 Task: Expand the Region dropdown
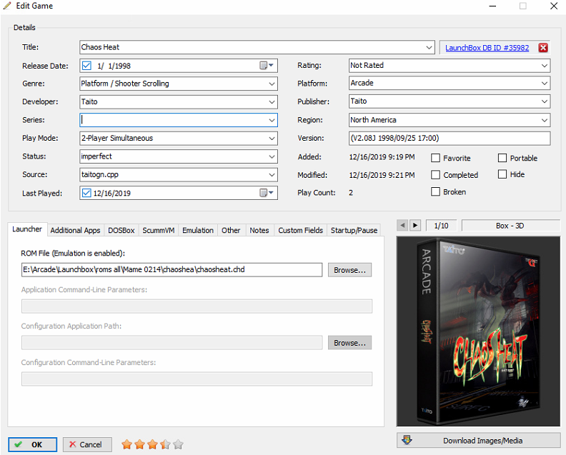click(x=545, y=120)
